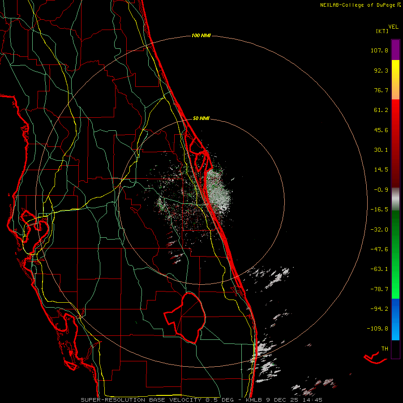
Task: Click the TH legend label
Action: 385,348
